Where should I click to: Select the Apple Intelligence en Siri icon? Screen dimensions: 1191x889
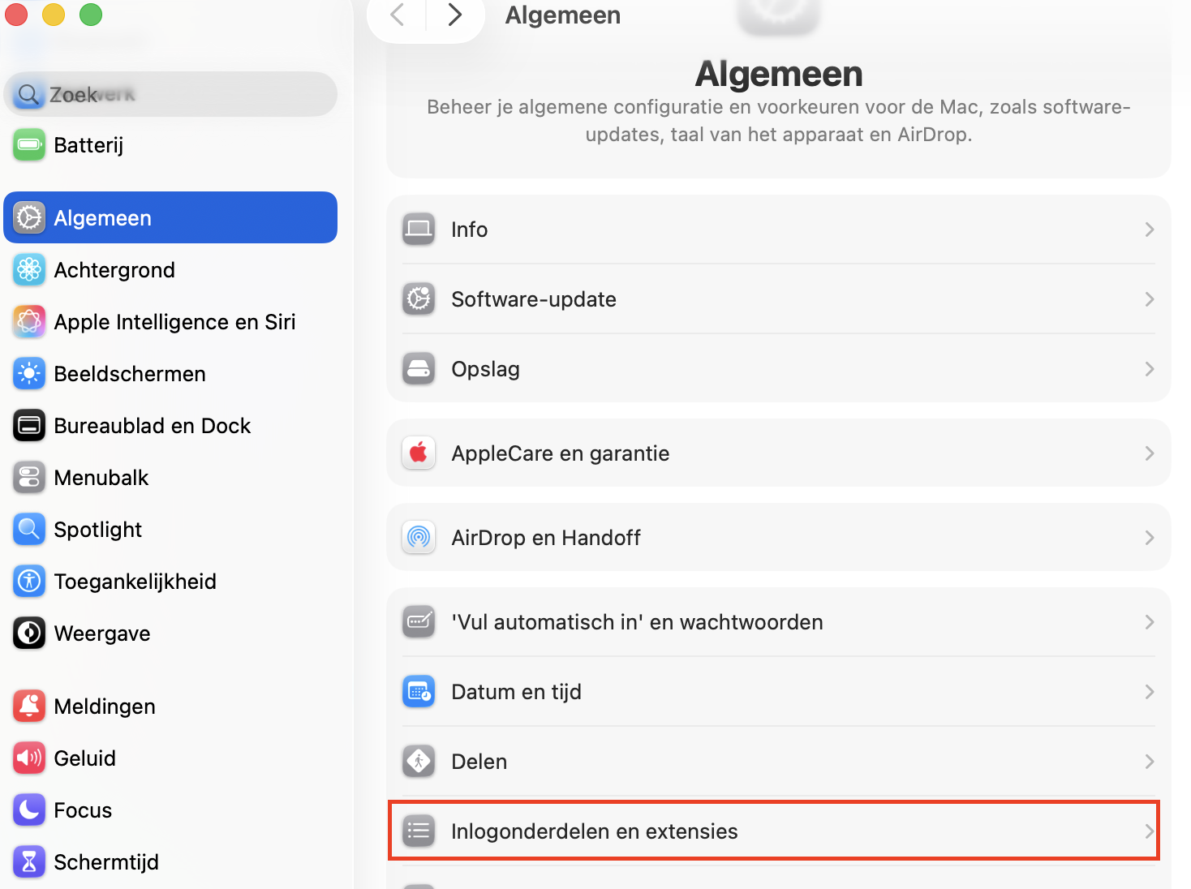[29, 321]
